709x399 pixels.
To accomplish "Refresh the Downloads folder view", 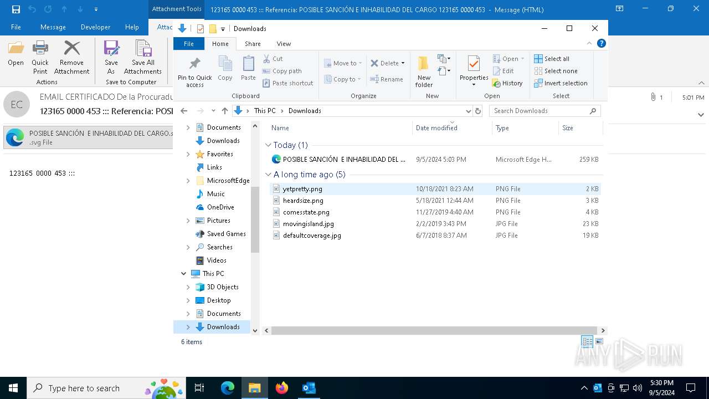I will (x=479, y=111).
